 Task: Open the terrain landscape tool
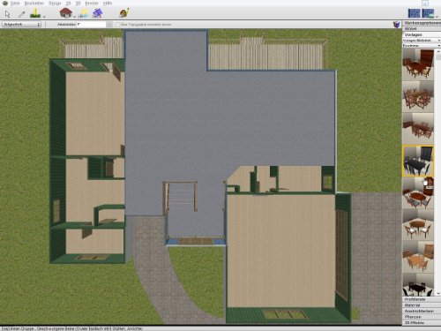(x=35, y=13)
